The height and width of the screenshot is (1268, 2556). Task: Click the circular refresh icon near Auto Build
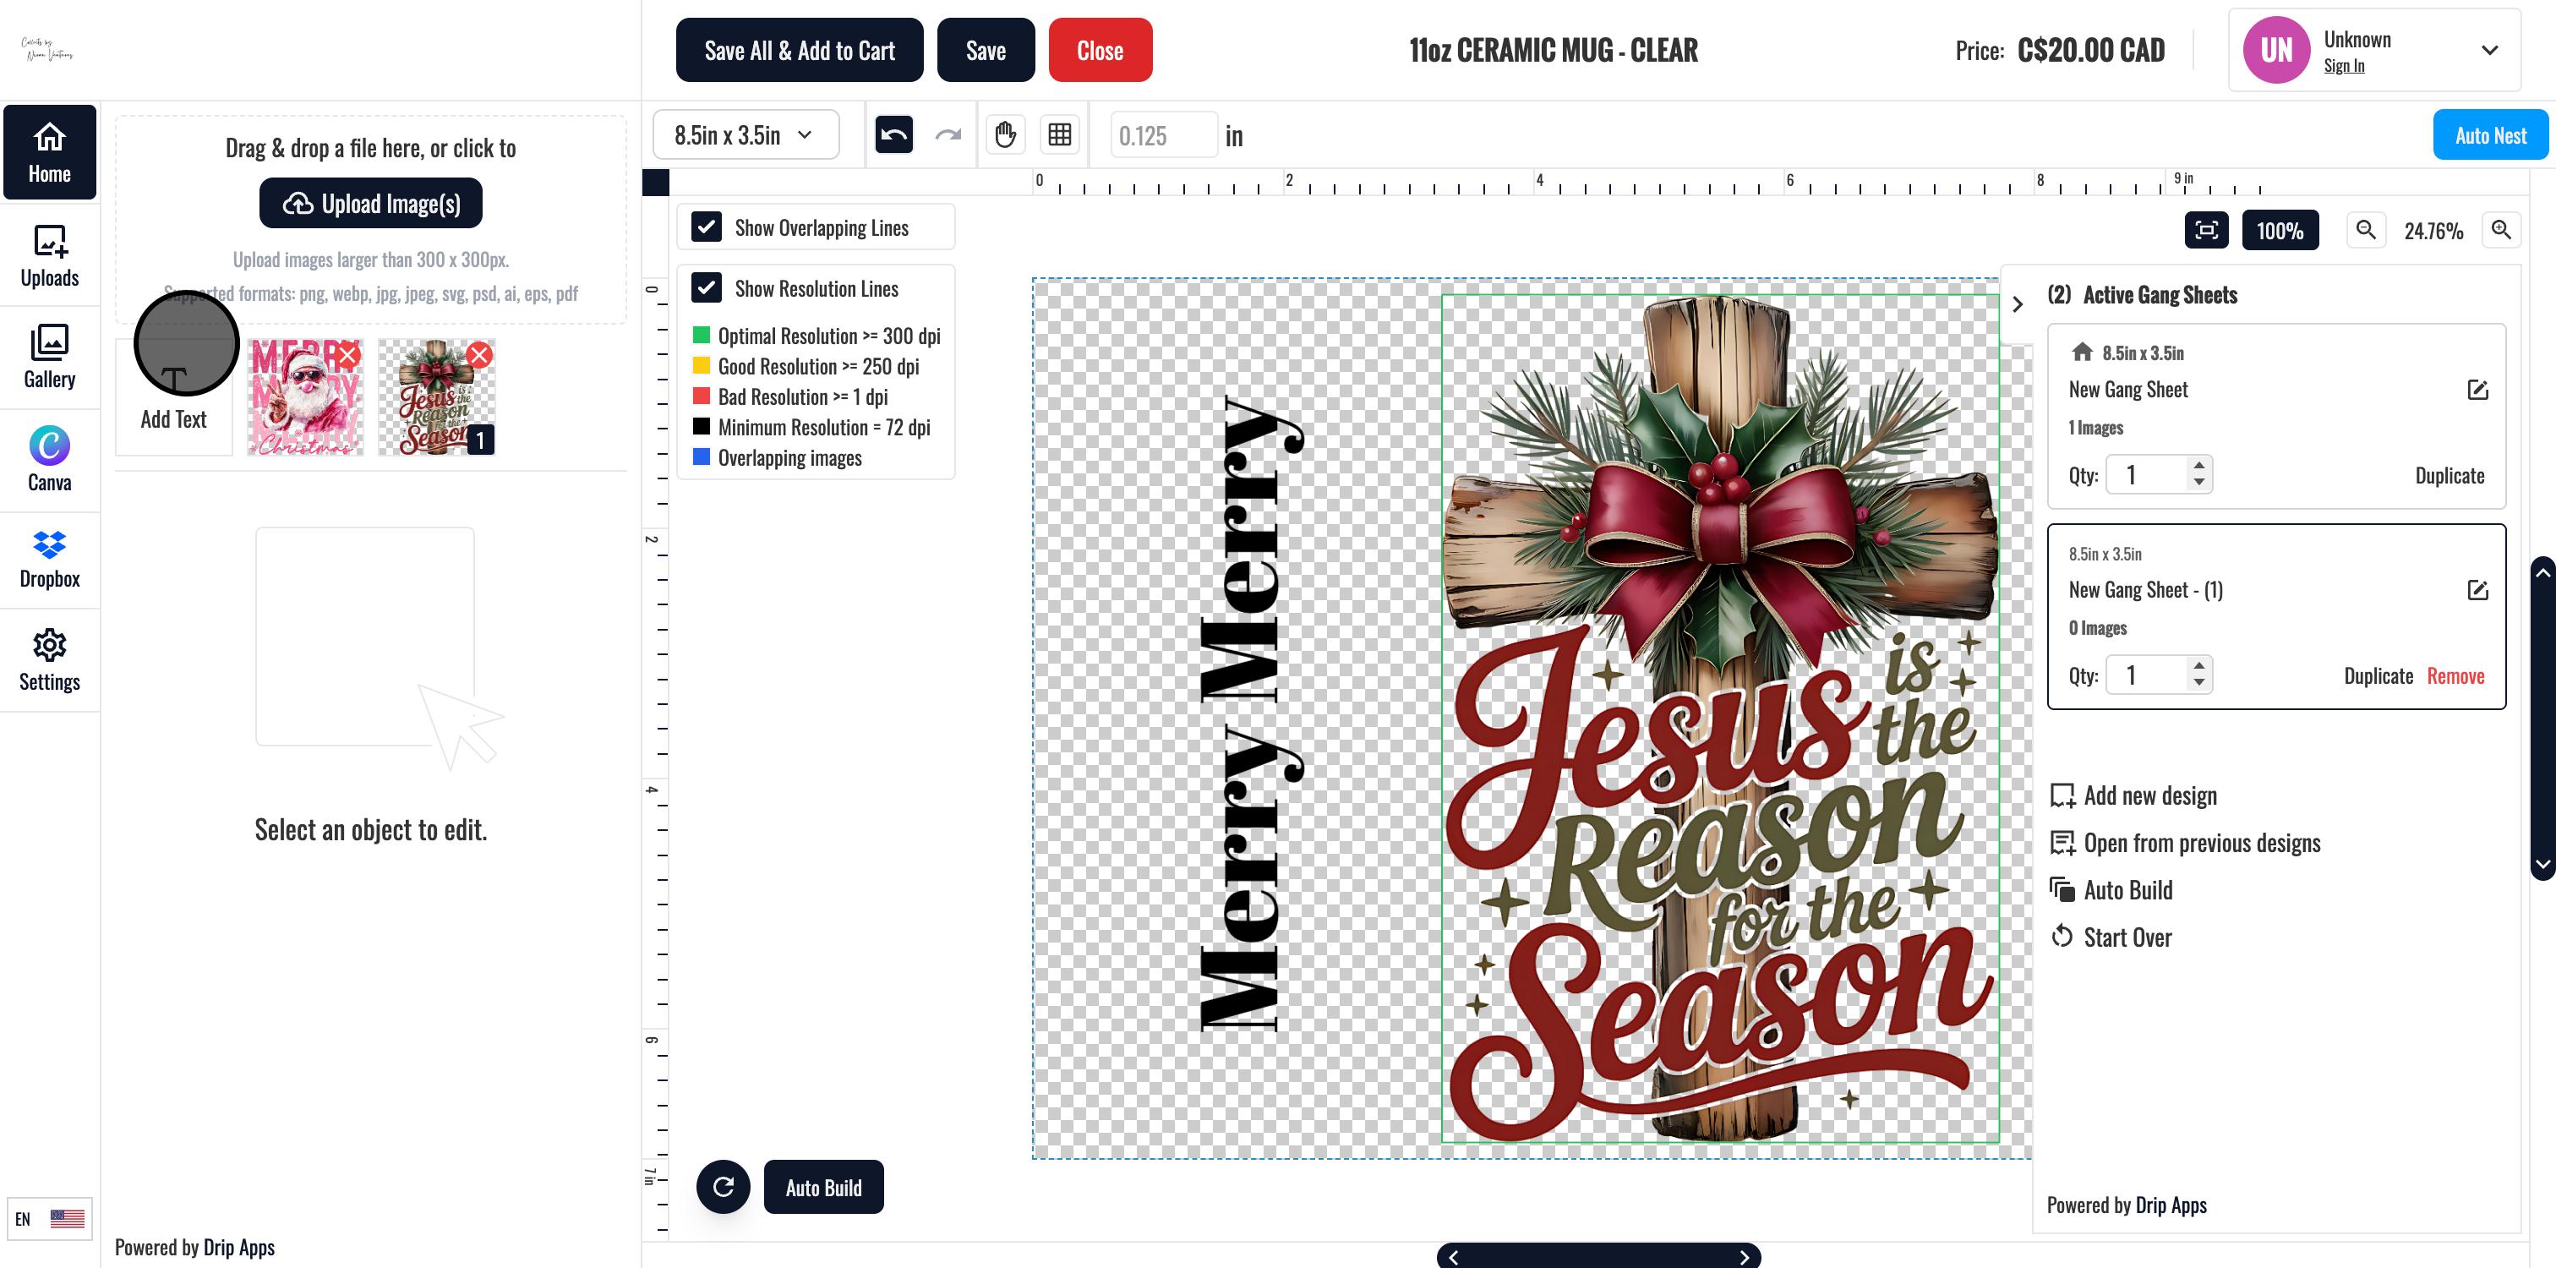724,1187
